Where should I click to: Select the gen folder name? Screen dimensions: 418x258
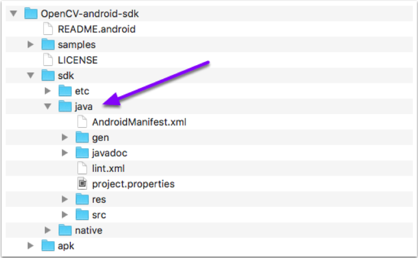[x=101, y=138]
